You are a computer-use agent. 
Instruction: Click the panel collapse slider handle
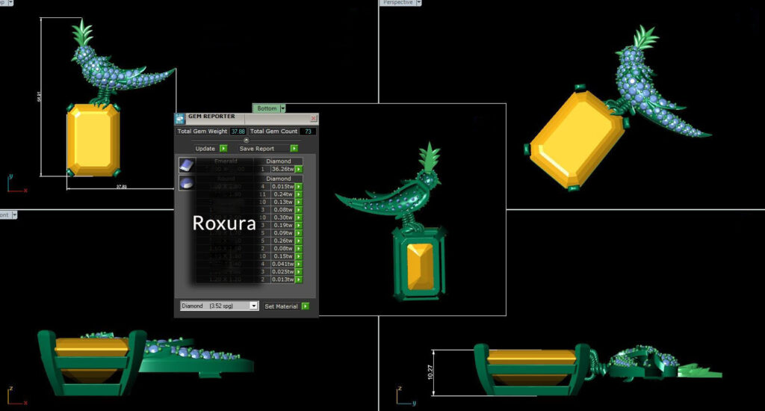[247, 140]
